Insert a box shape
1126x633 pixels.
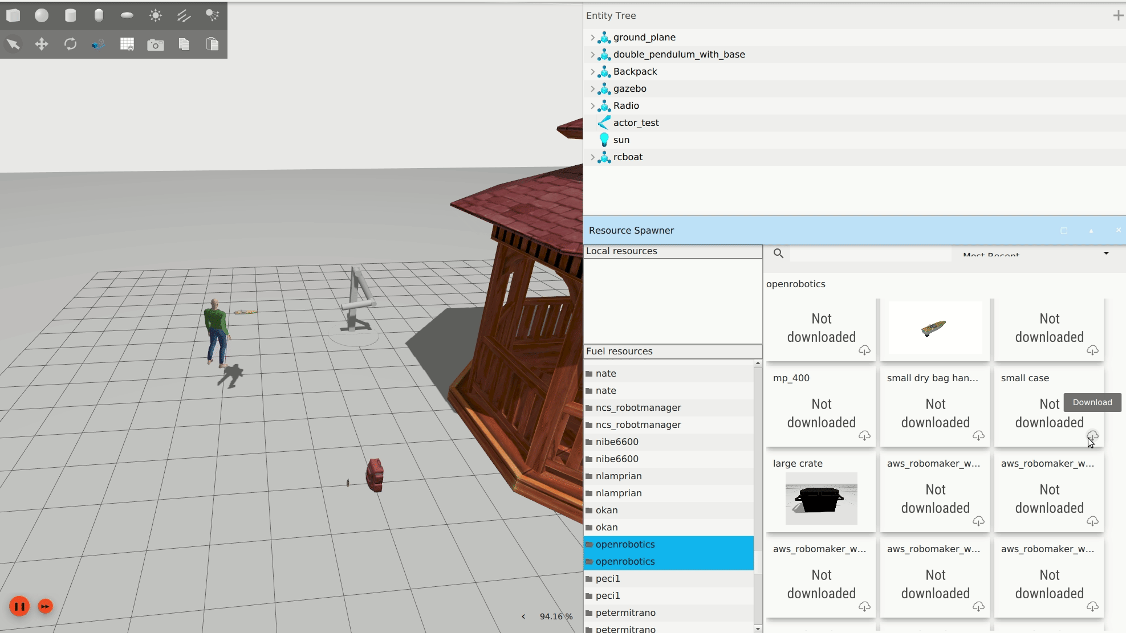(x=13, y=15)
